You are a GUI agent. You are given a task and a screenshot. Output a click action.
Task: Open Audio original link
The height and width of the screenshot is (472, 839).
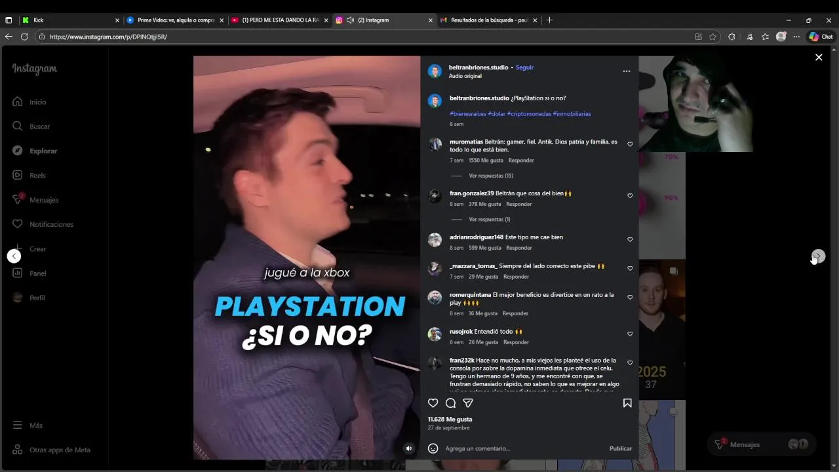point(465,76)
